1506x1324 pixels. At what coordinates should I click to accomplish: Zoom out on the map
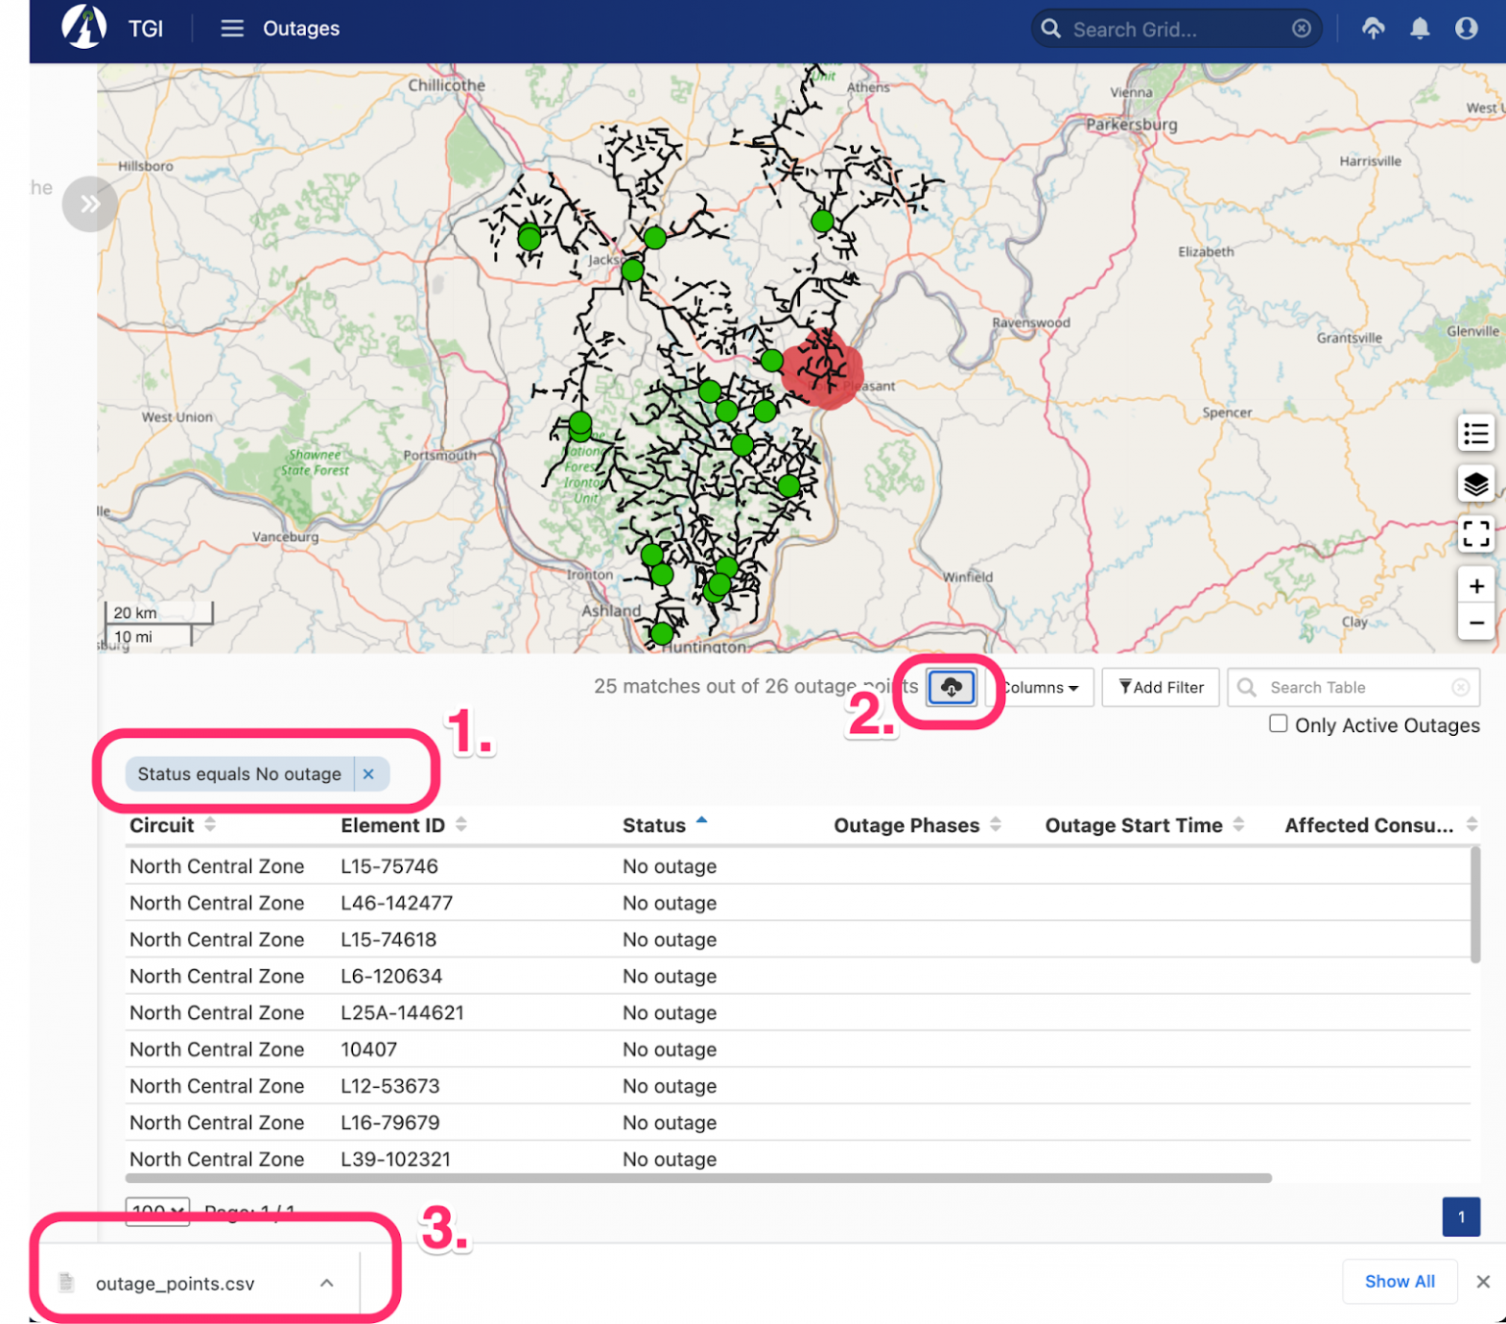1476,623
